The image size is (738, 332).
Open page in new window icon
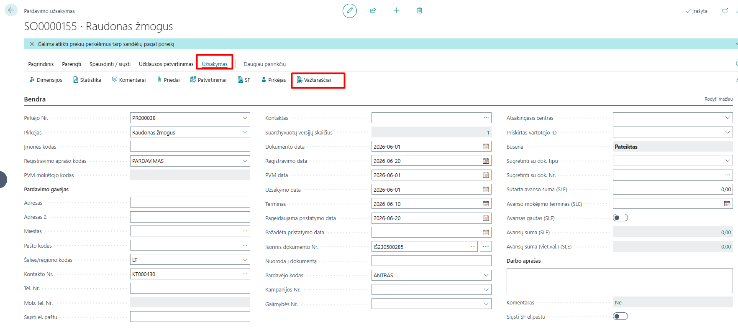coord(725,11)
